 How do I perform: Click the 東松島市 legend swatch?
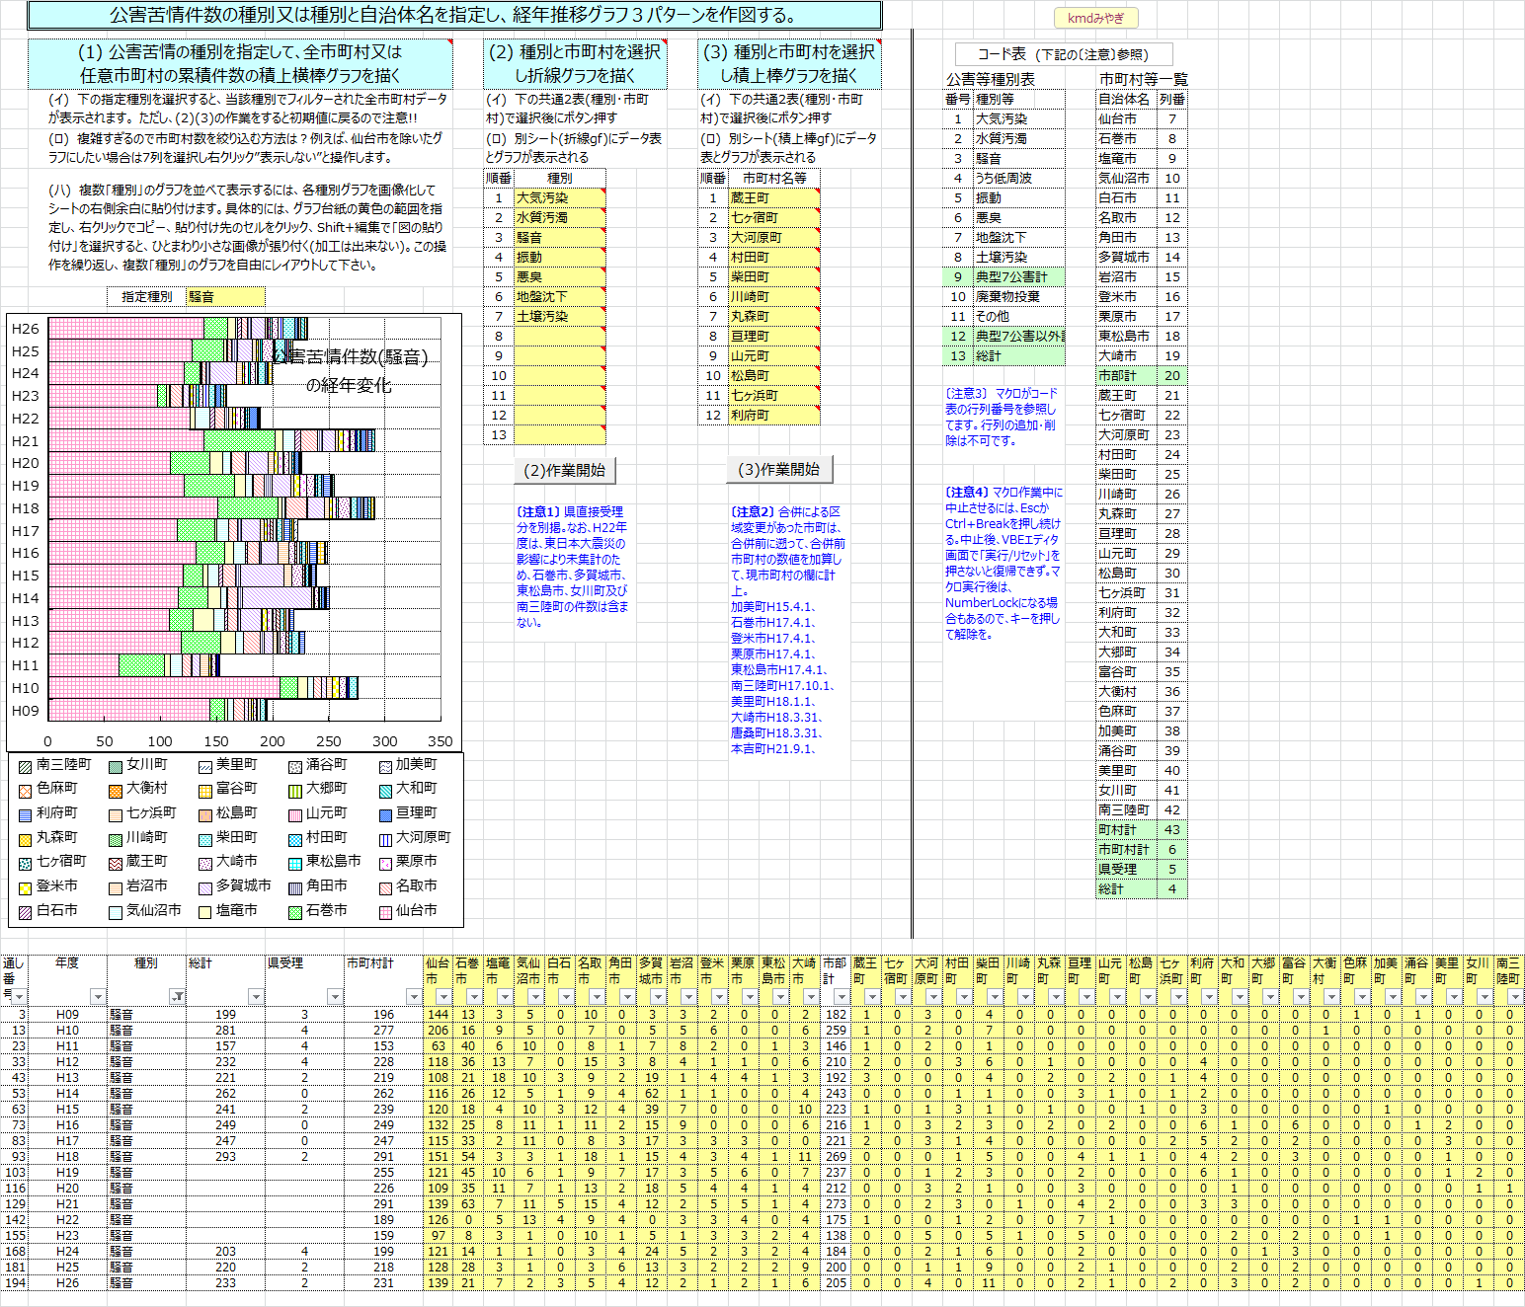pos(294,863)
